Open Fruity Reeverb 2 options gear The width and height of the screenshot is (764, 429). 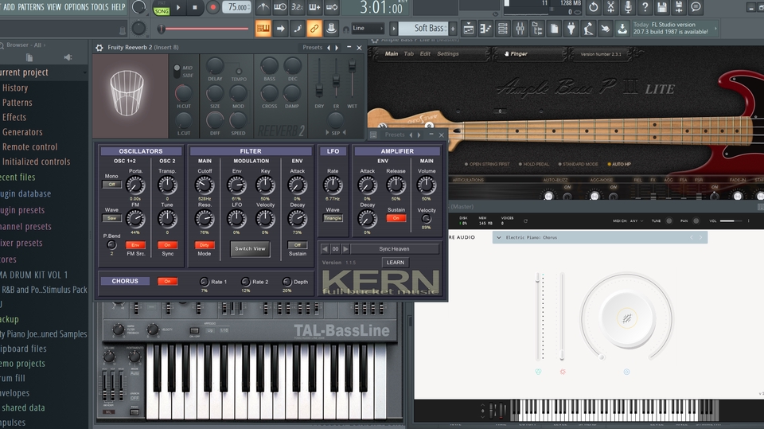click(99, 47)
